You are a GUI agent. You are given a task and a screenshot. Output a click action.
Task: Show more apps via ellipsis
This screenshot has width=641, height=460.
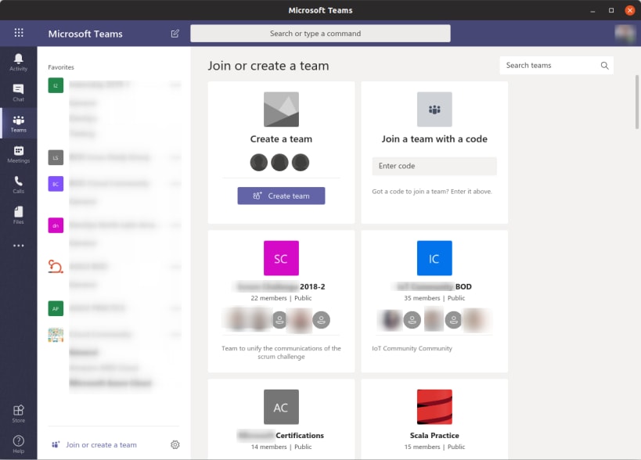19,246
